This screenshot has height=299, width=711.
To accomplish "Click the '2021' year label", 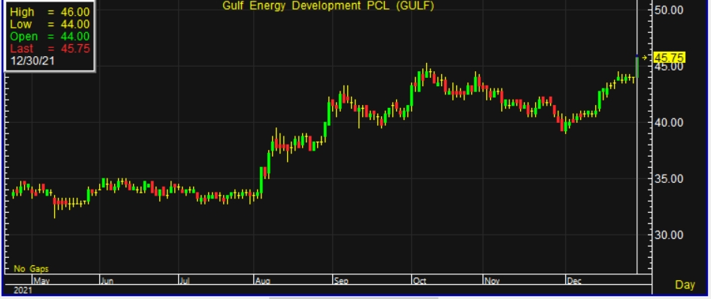I will tap(23, 291).
